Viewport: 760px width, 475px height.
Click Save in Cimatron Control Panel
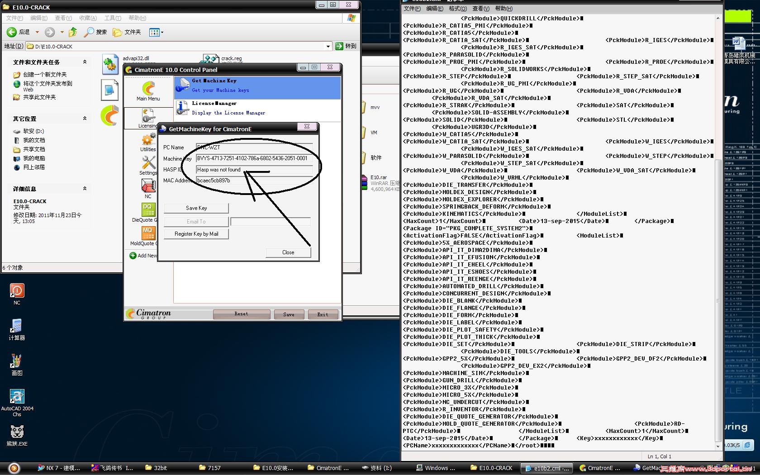[289, 314]
